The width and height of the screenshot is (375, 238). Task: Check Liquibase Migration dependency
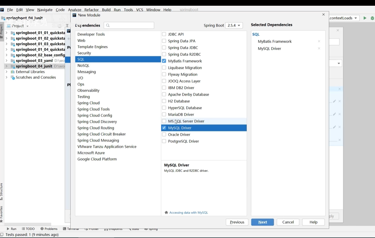[x=164, y=68]
